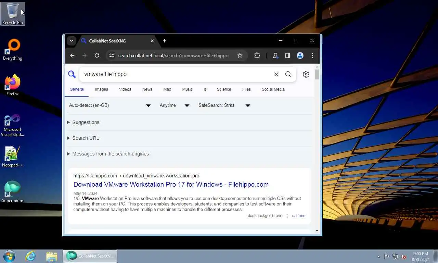Image resolution: width=438 pixels, height=263 pixels.
Task: Open site information icon in address bar
Action: [111, 55]
